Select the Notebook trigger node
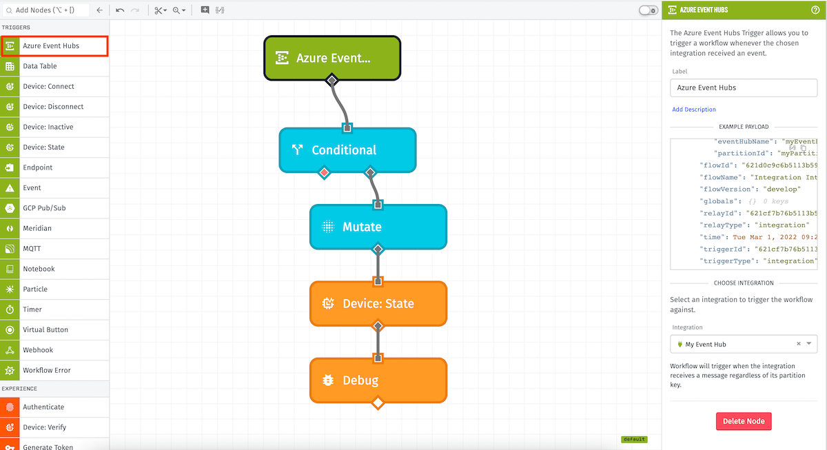The height and width of the screenshot is (450, 827). [54, 269]
